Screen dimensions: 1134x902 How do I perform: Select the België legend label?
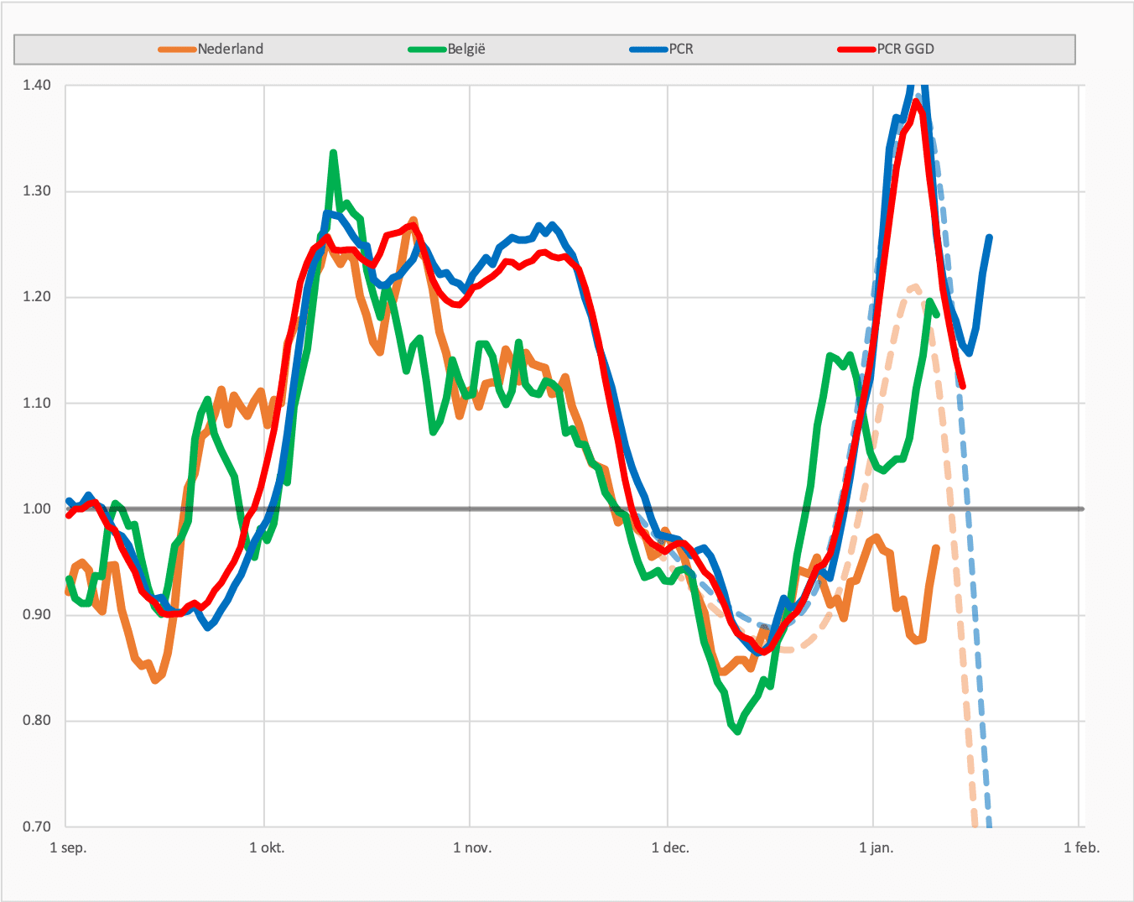pyautogui.click(x=466, y=49)
